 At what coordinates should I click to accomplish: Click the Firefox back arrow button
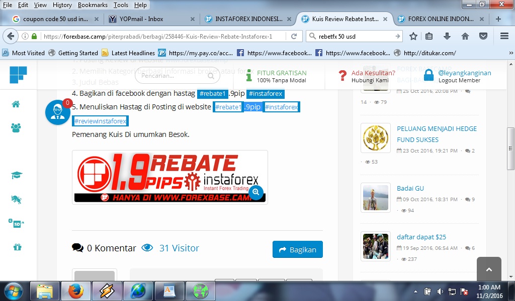click(x=11, y=36)
